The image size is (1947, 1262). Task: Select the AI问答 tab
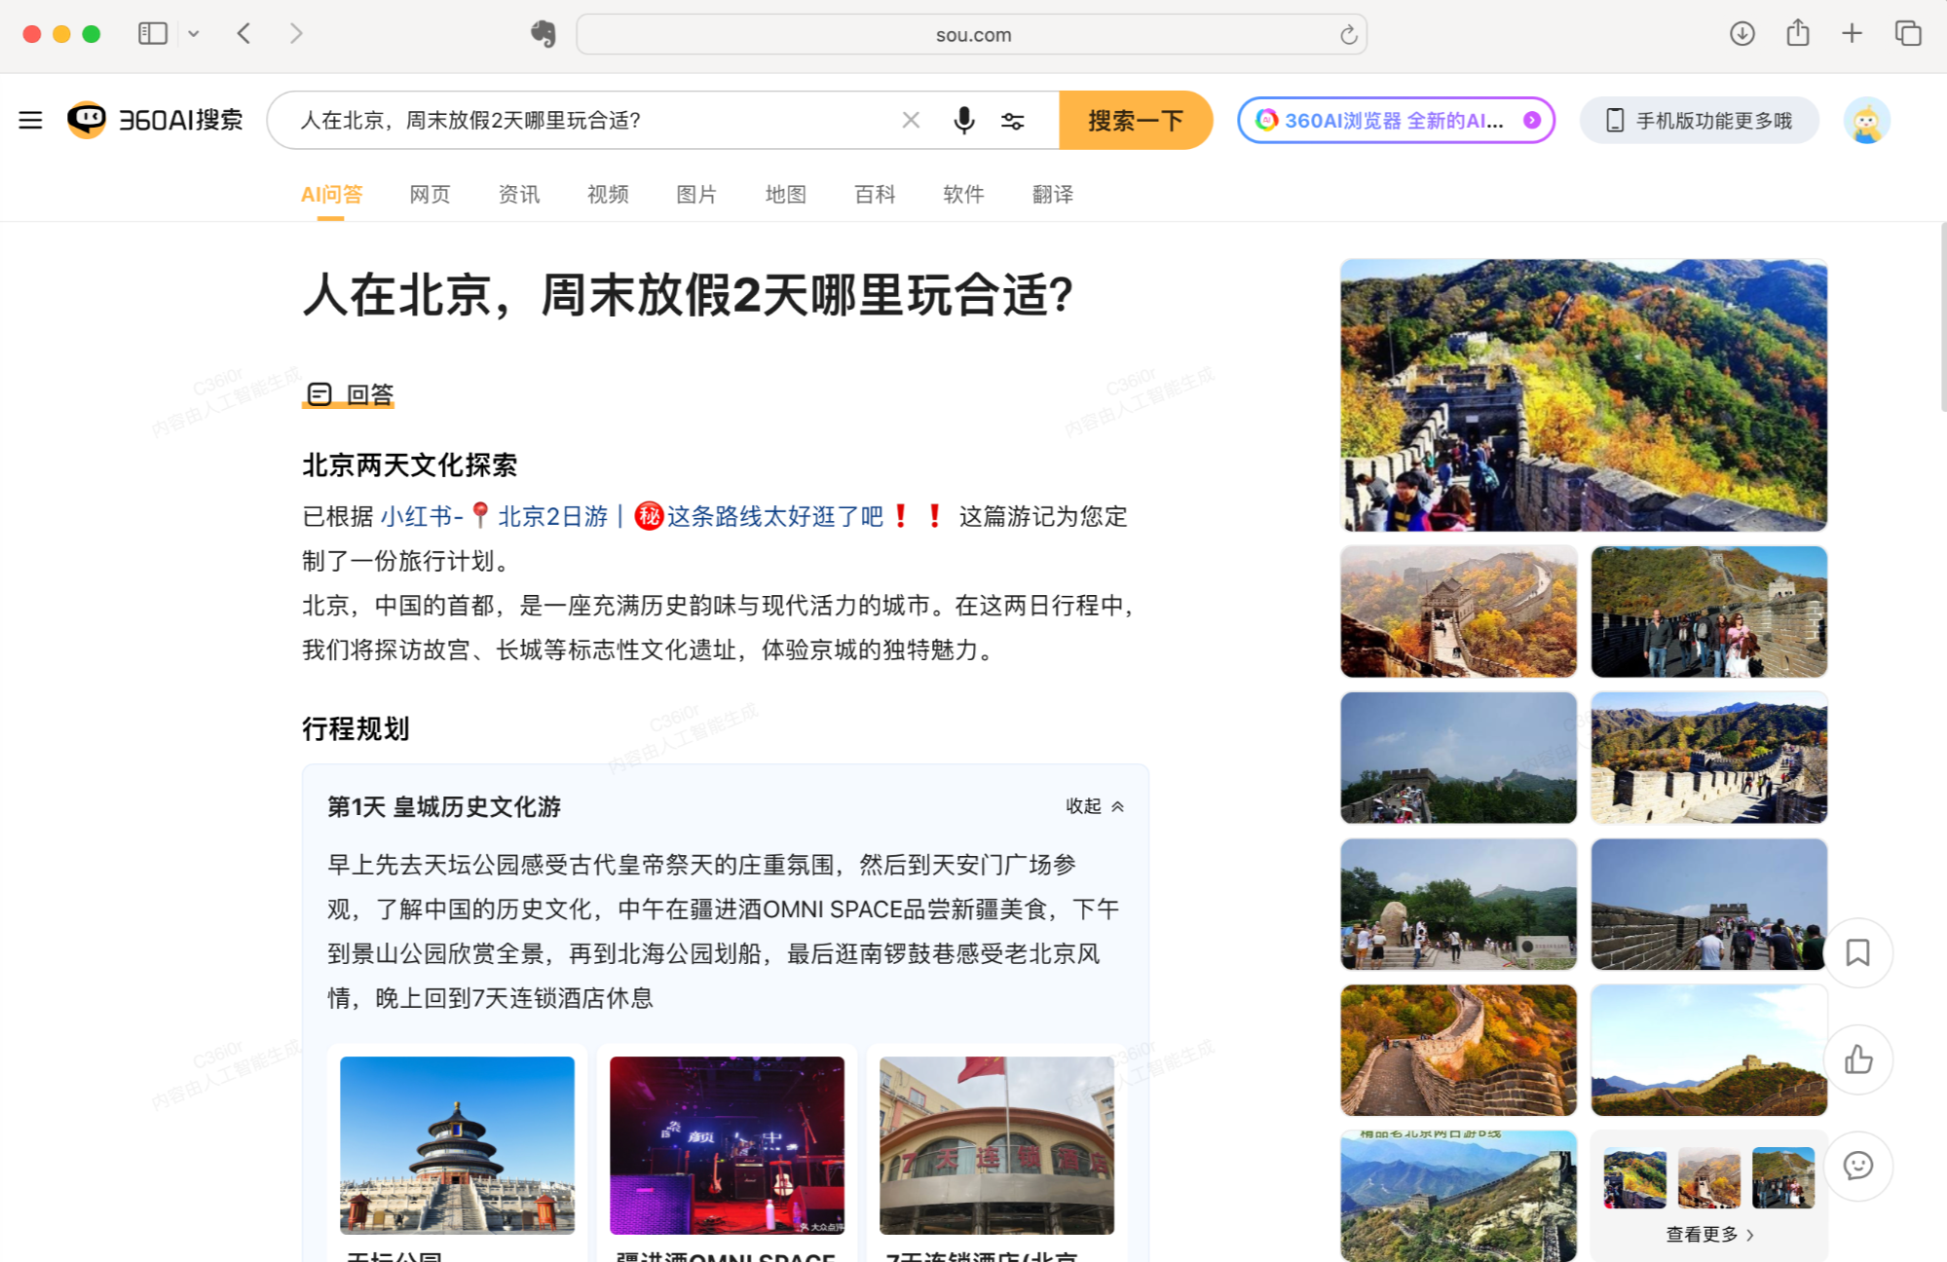(331, 194)
